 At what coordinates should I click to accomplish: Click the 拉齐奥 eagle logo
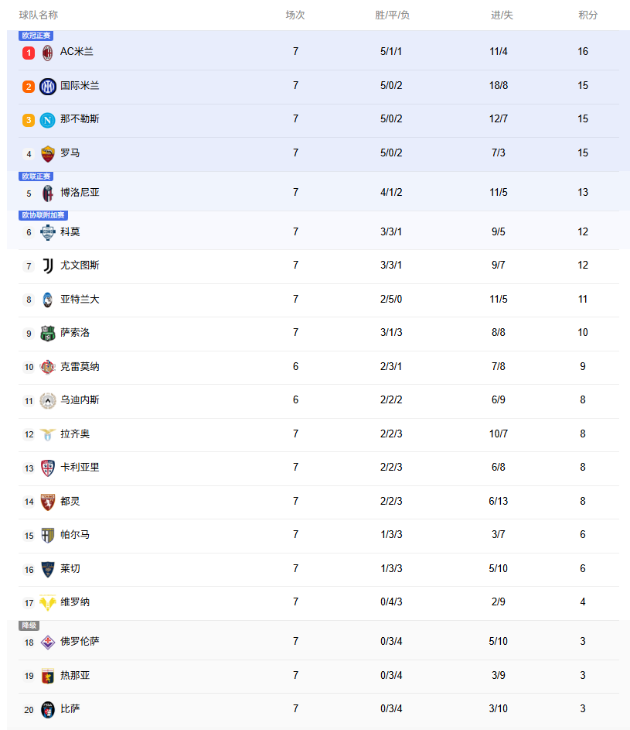[48, 434]
